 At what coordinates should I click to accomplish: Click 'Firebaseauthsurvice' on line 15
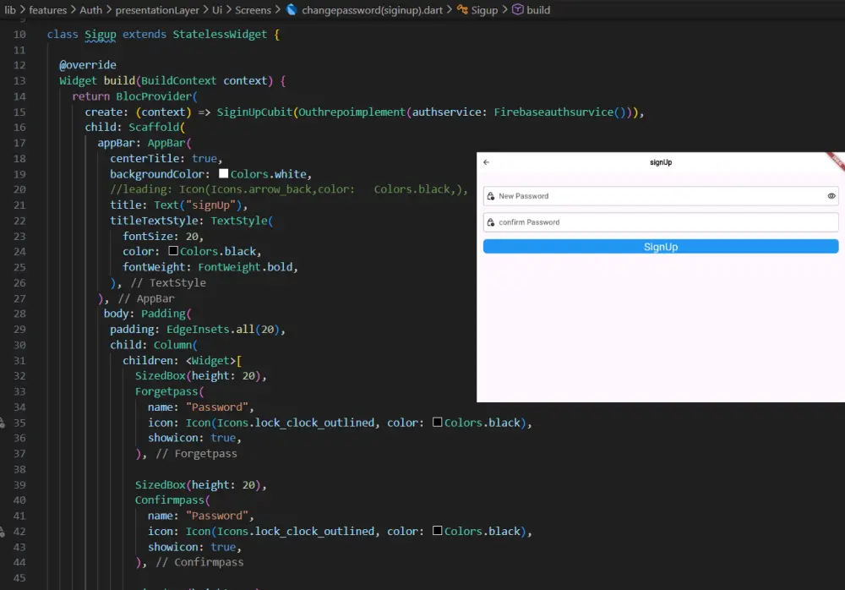pyautogui.click(x=553, y=112)
